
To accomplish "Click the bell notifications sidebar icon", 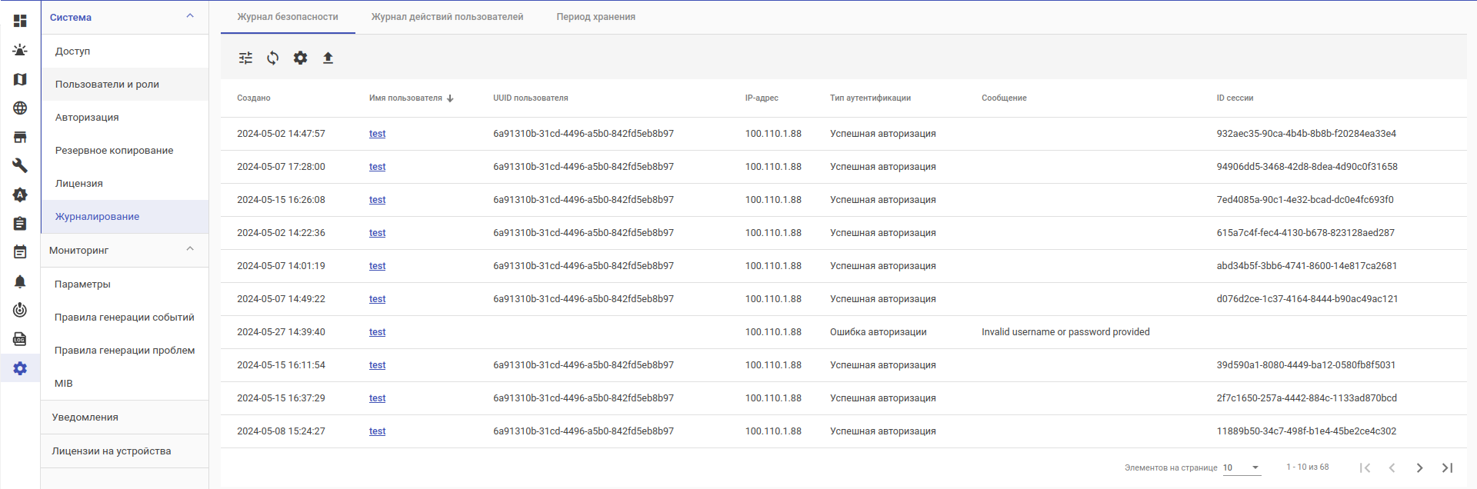I will (x=20, y=281).
